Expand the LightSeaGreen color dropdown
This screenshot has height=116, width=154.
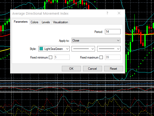(54, 49)
